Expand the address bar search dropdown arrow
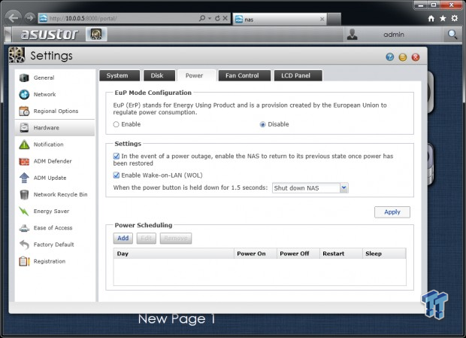The image size is (466, 338). (x=210, y=19)
